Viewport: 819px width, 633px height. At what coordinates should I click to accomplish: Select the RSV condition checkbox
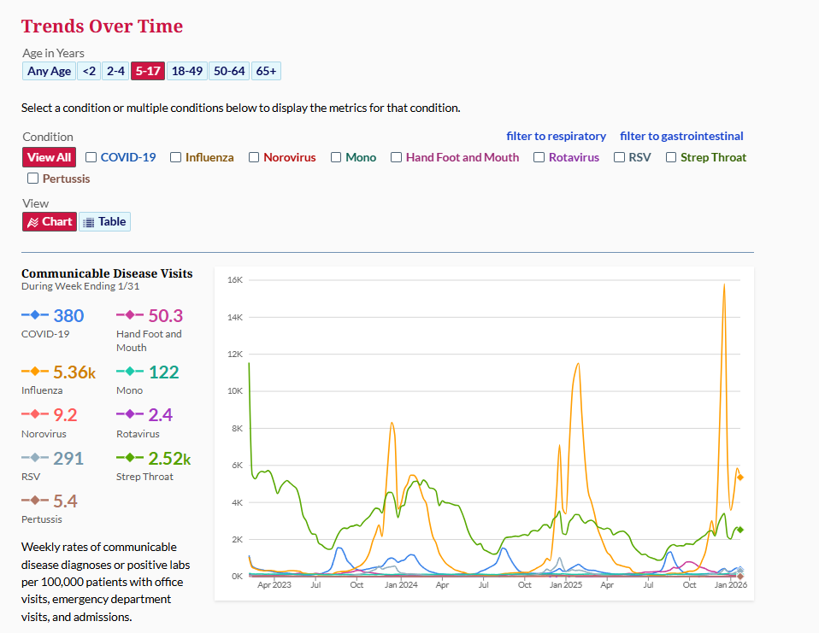point(619,157)
